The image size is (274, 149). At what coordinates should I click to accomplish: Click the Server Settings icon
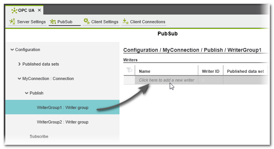(13, 21)
